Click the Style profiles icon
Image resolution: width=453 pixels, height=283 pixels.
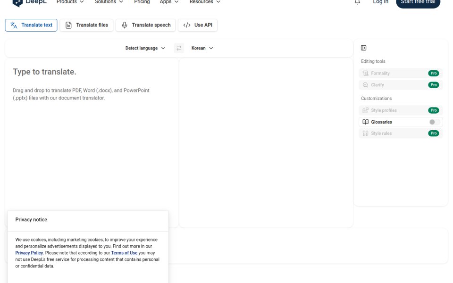[365, 110]
